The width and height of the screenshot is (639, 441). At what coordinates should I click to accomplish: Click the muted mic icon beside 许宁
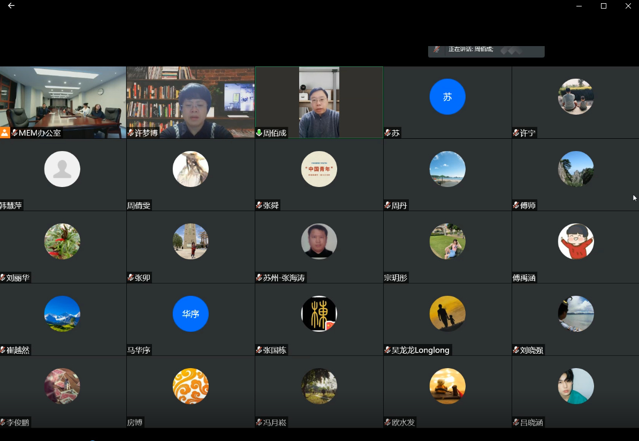[x=516, y=133]
